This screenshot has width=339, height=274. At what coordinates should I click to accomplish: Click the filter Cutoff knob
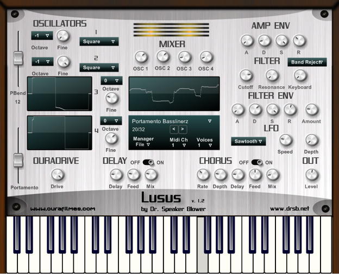[x=246, y=75]
